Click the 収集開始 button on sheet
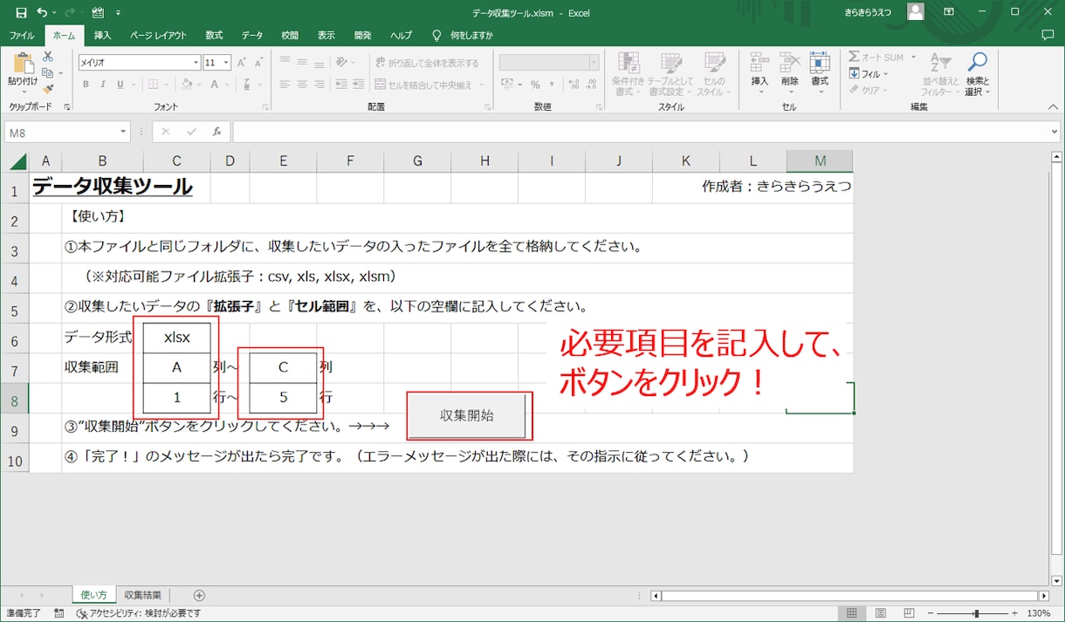1065x622 pixels. [x=467, y=415]
